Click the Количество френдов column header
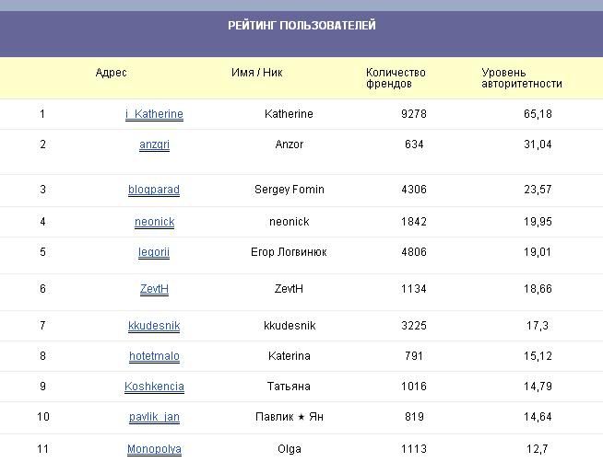 click(396, 78)
